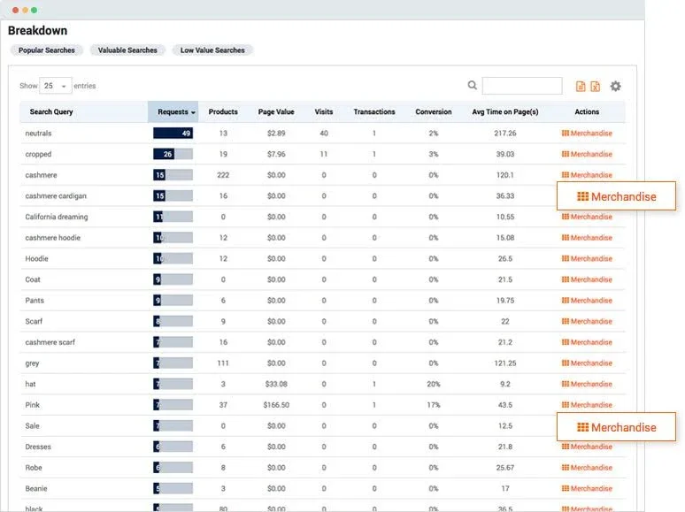Click the $33.08 page value cell
This screenshot has height=512, width=685.
point(276,384)
